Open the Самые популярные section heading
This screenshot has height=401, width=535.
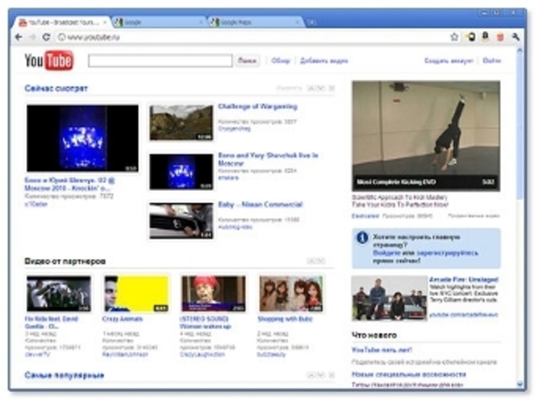coord(64,375)
